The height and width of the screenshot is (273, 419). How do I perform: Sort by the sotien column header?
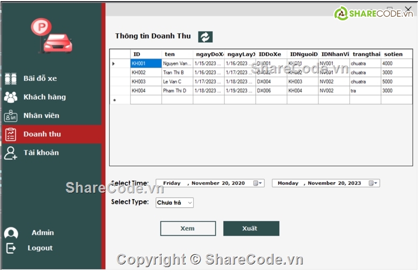pos(396,54)
